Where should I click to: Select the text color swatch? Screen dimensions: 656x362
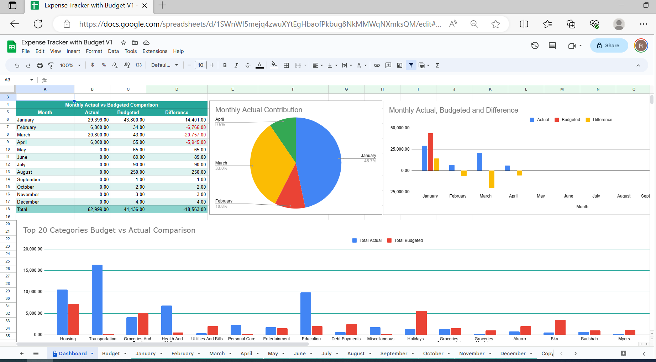(x=259, y=65)
